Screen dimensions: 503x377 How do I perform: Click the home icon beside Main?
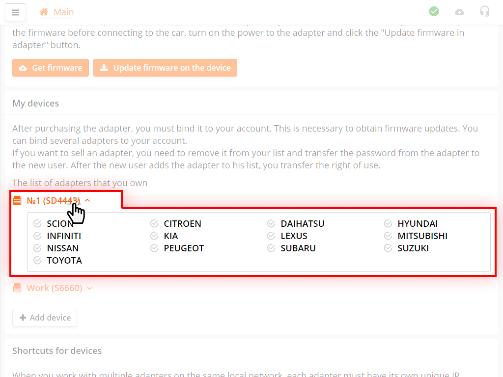tap(44, 12)
